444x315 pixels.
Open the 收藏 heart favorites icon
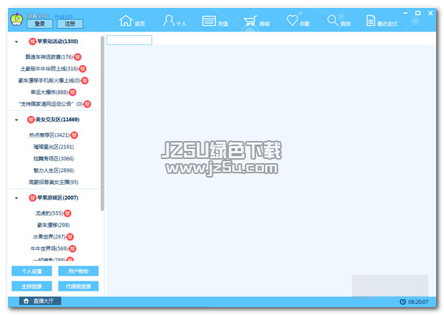point(292,21)
